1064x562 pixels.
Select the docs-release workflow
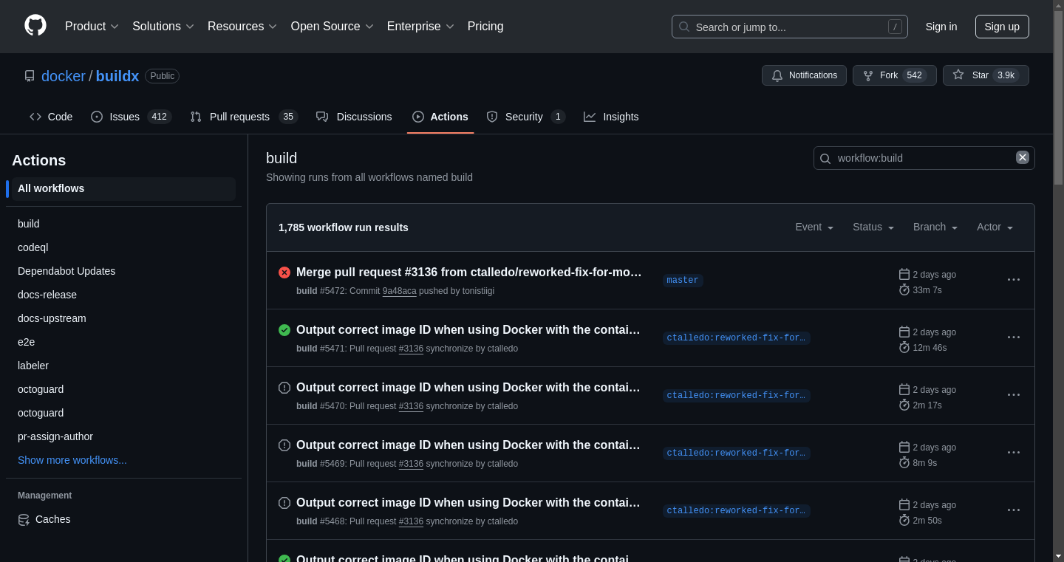123,295
